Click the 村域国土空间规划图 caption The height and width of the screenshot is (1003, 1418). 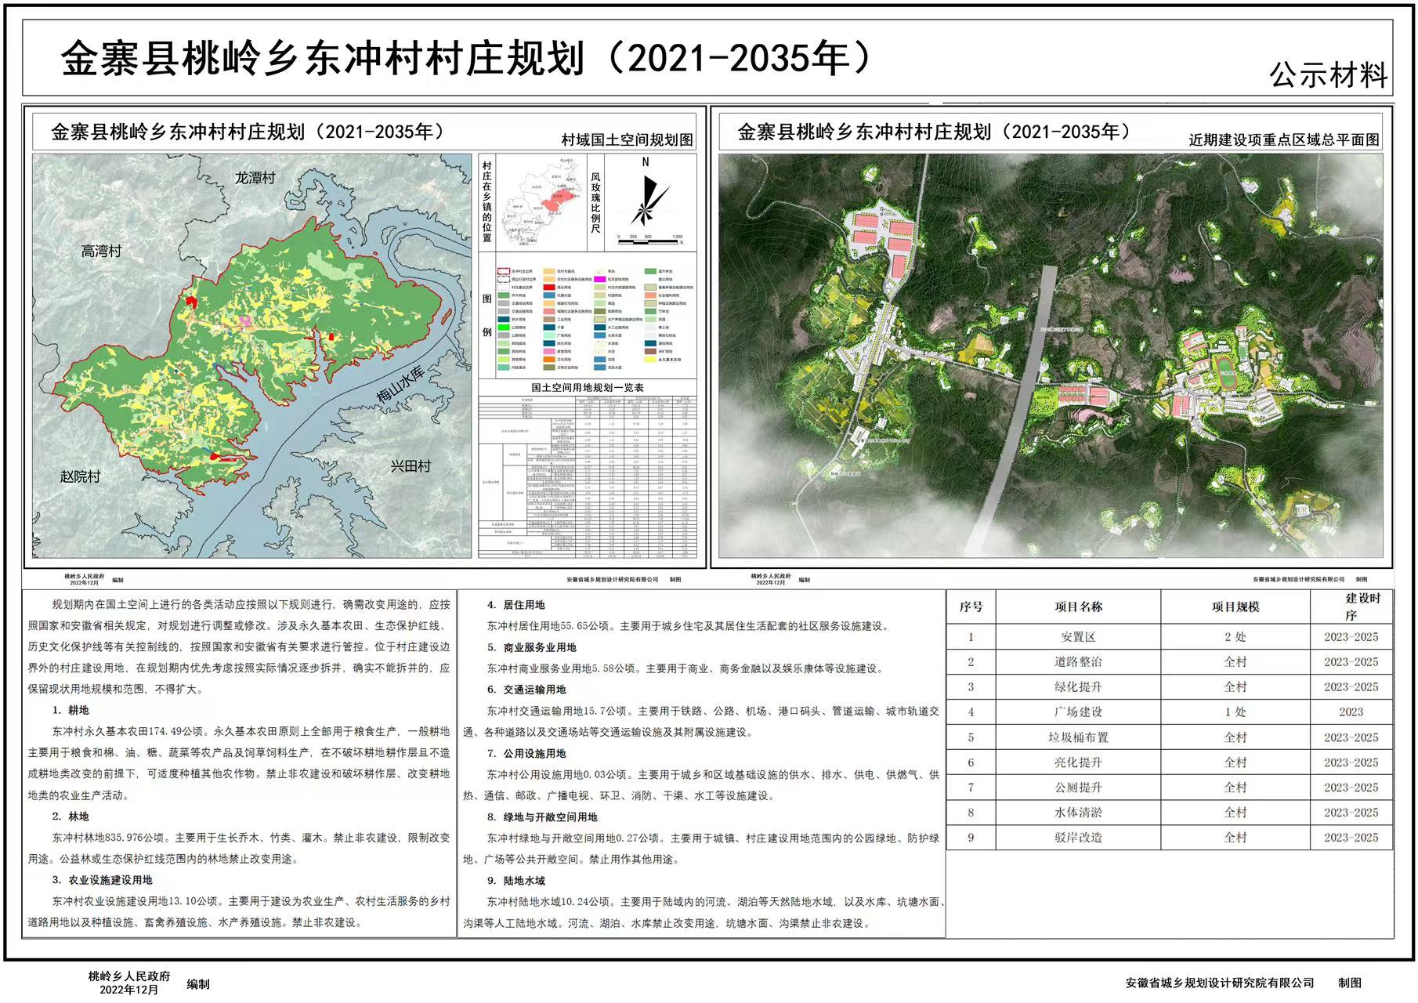coord(628,139)
